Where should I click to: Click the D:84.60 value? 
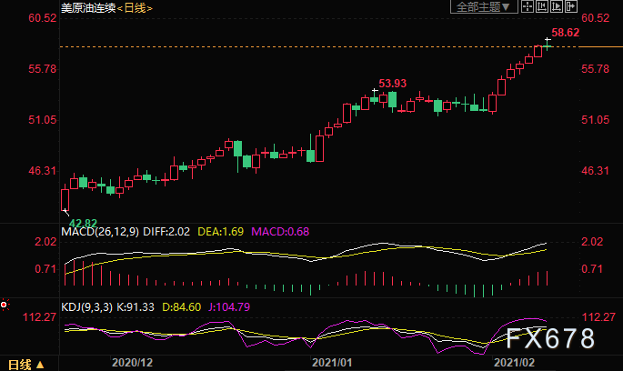pos(182,307)
